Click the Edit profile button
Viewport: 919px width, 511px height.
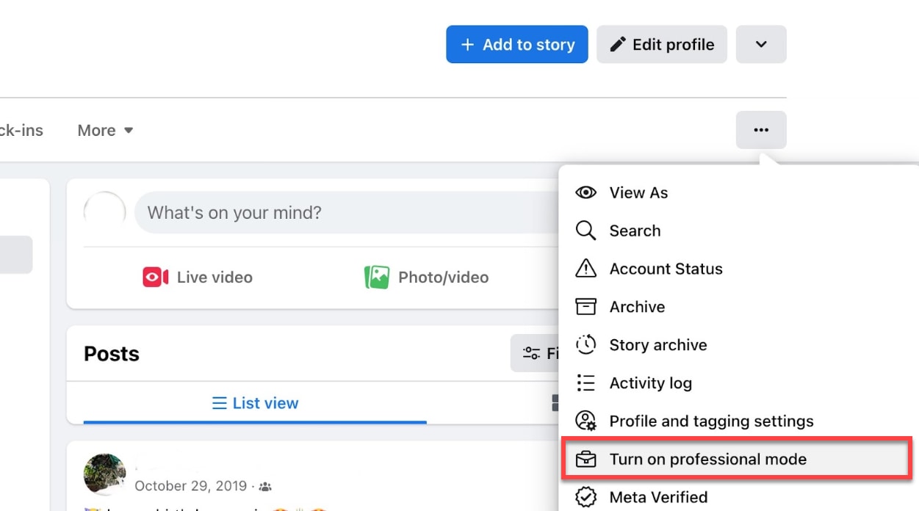661,44
